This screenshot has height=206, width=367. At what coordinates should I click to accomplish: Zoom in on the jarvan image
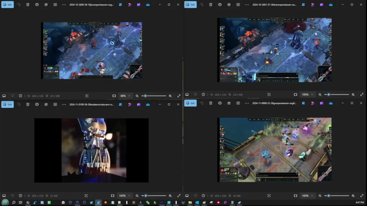pyautogui.click(x=170, y=96)
